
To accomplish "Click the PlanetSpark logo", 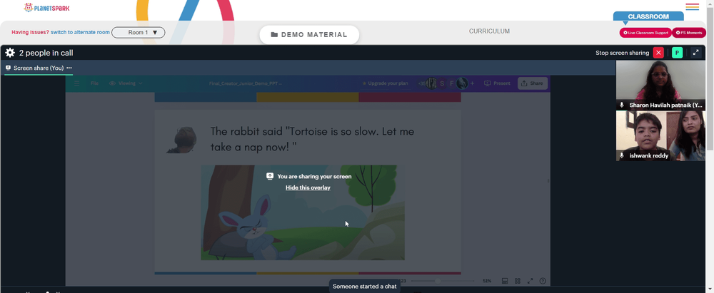I will coord(47,8).
